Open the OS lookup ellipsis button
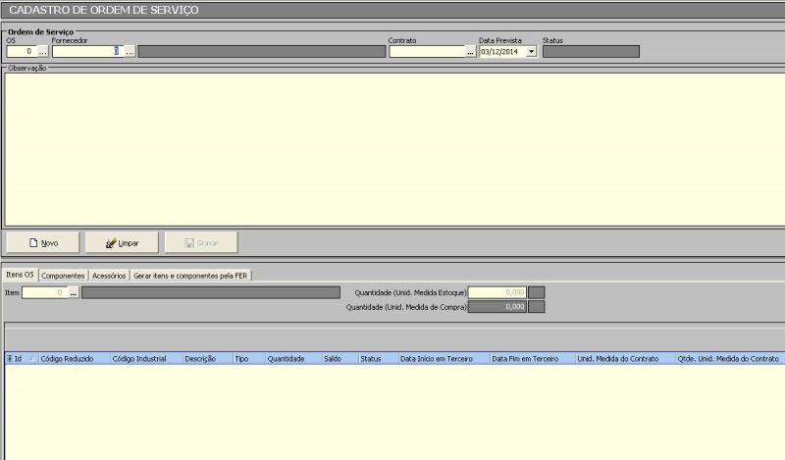 pos(42,52)
